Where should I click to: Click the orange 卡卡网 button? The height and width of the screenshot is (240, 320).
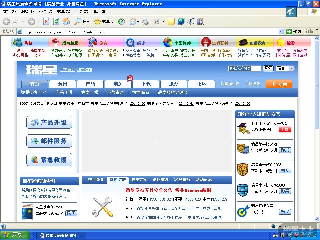279,84
